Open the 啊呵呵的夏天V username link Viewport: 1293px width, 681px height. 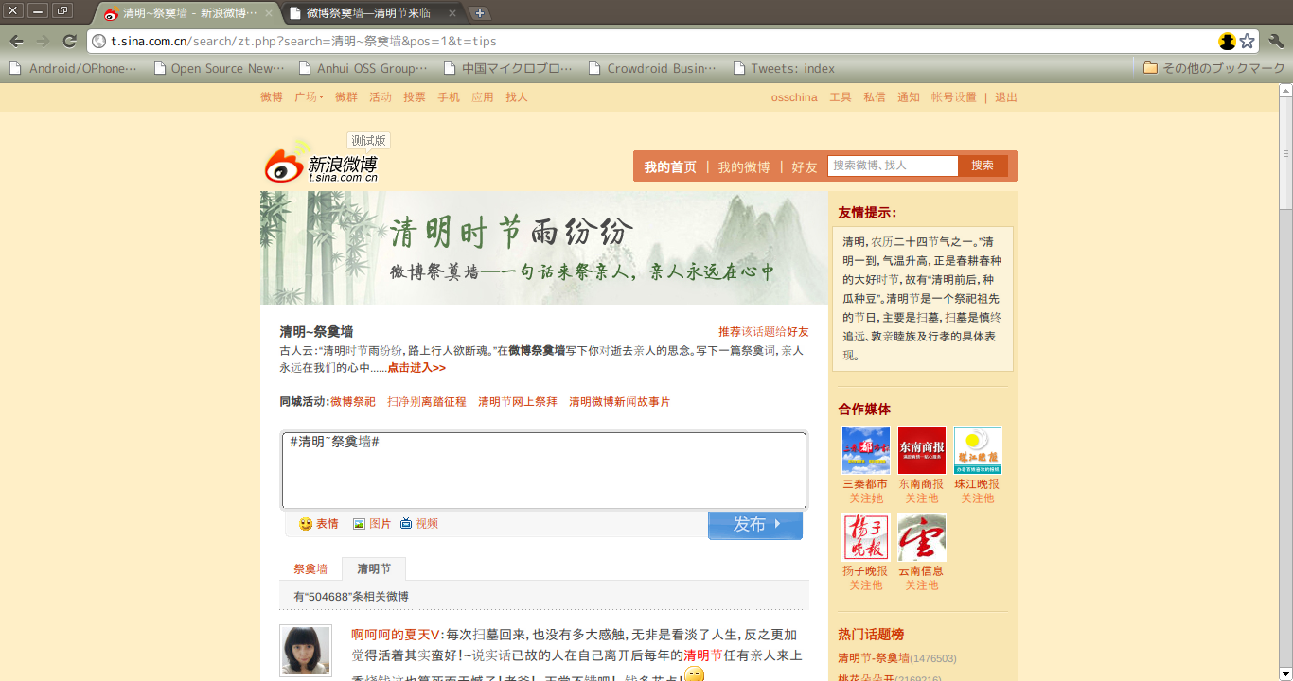397,635
